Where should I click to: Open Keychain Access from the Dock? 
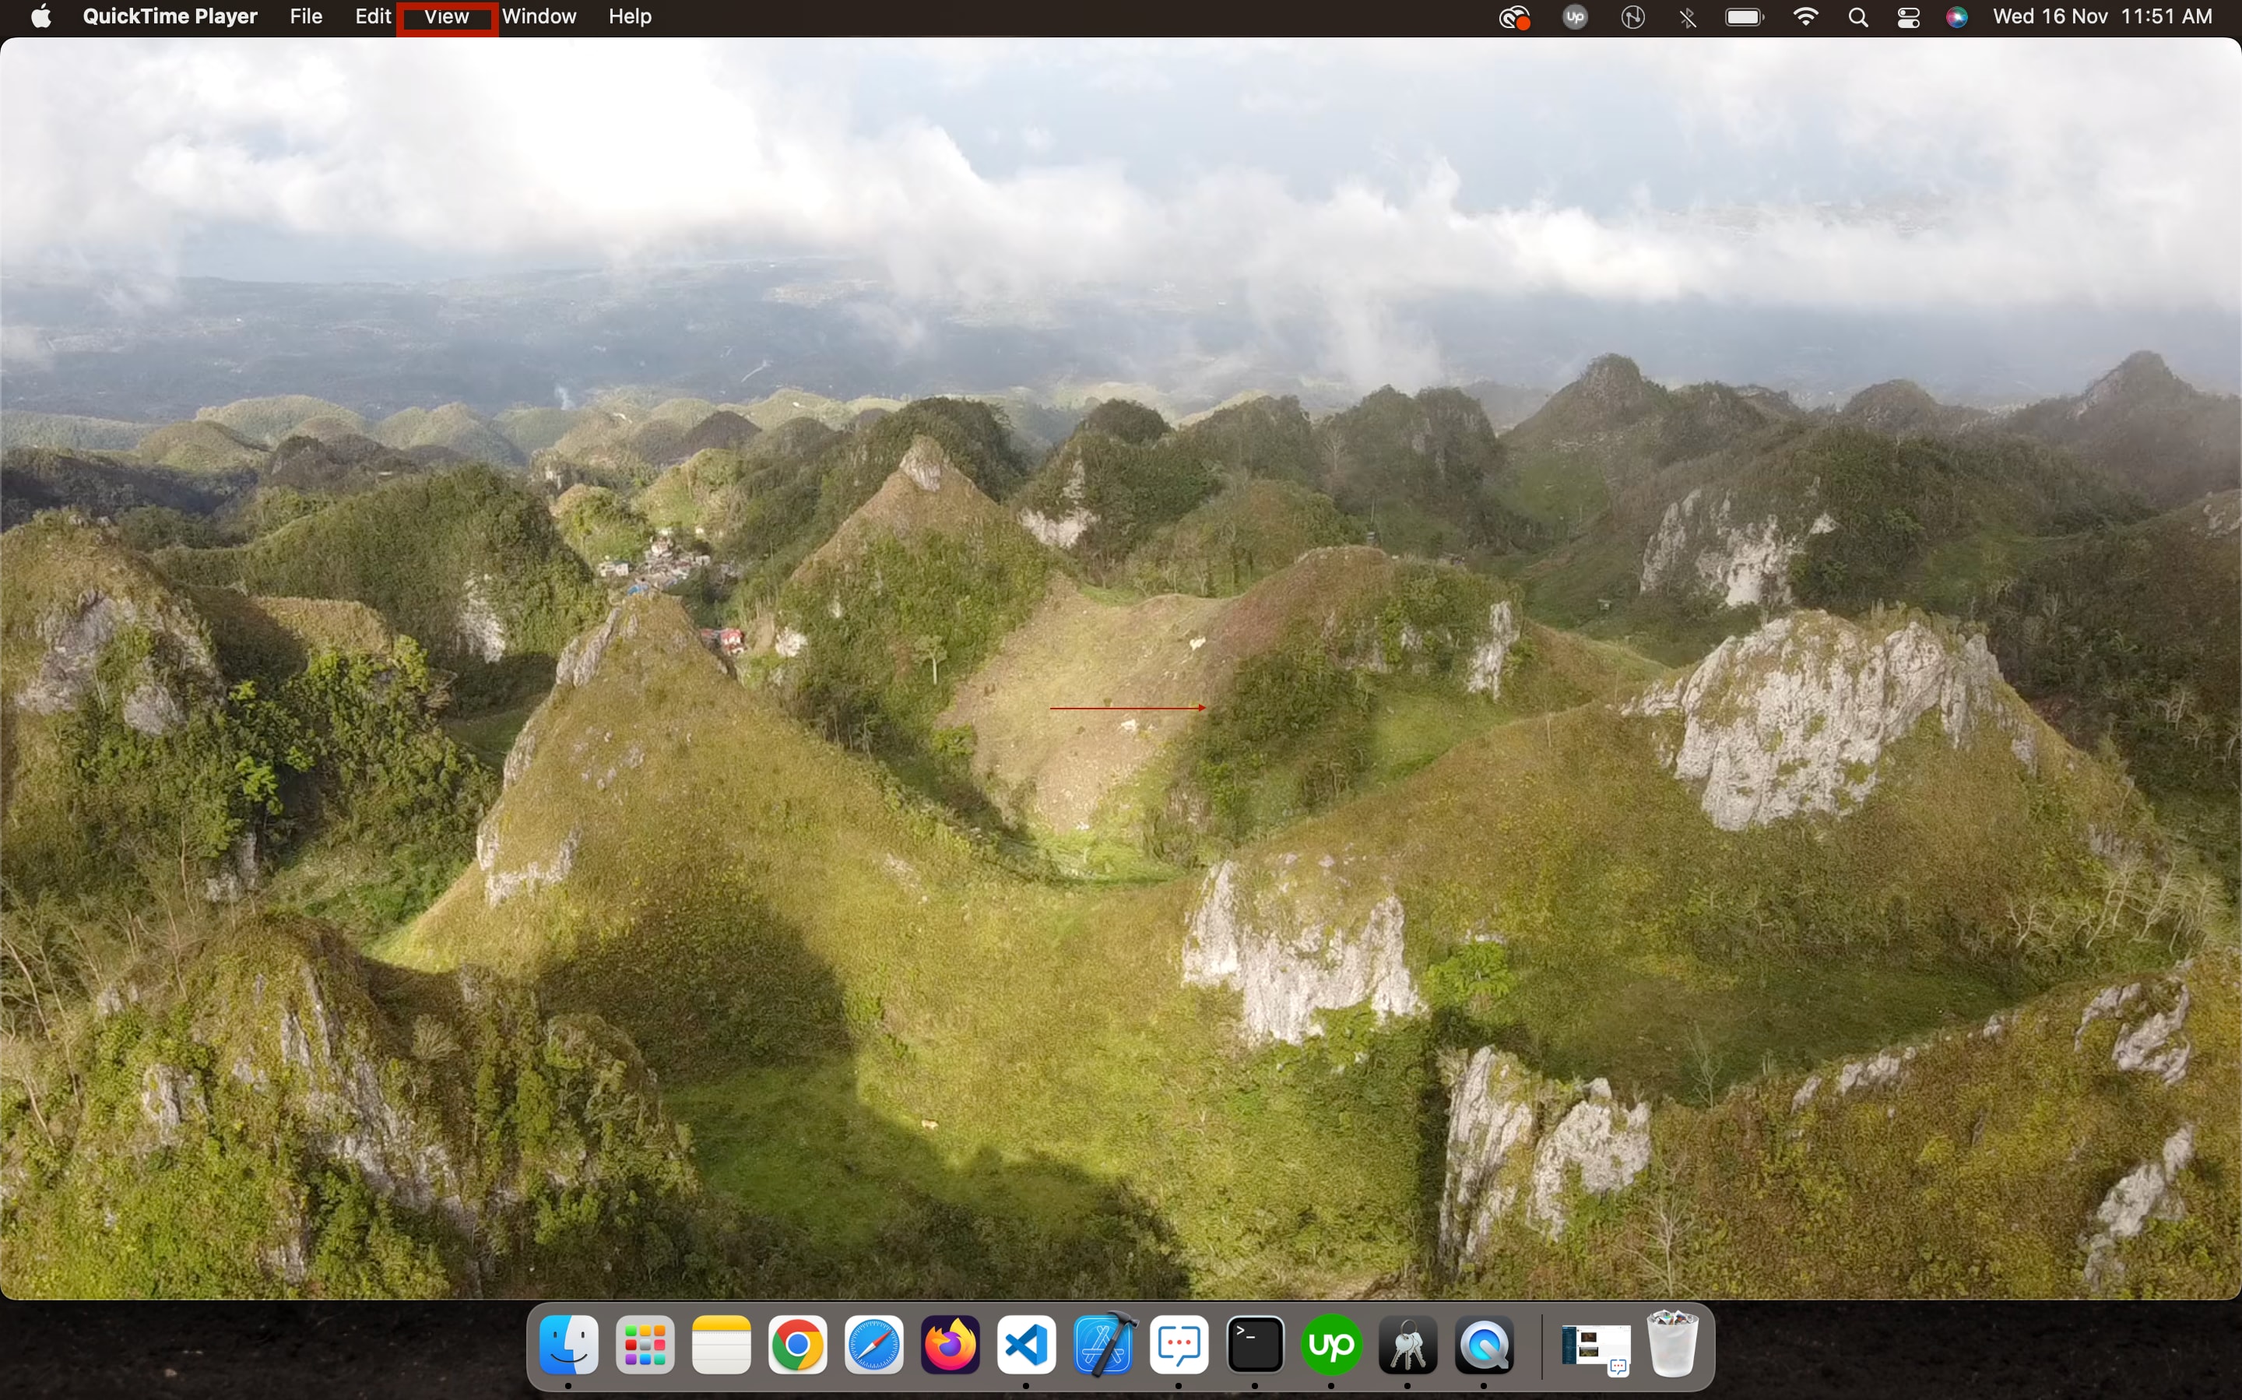[1408, 1345]
